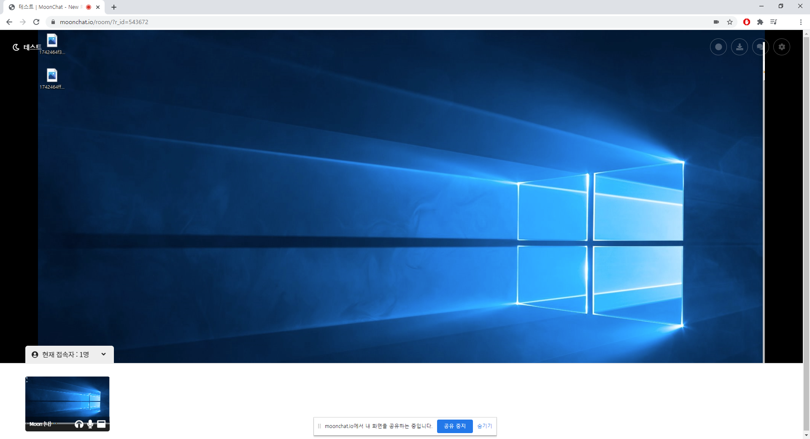Start recording with the circle record button

tap(718, 47)
